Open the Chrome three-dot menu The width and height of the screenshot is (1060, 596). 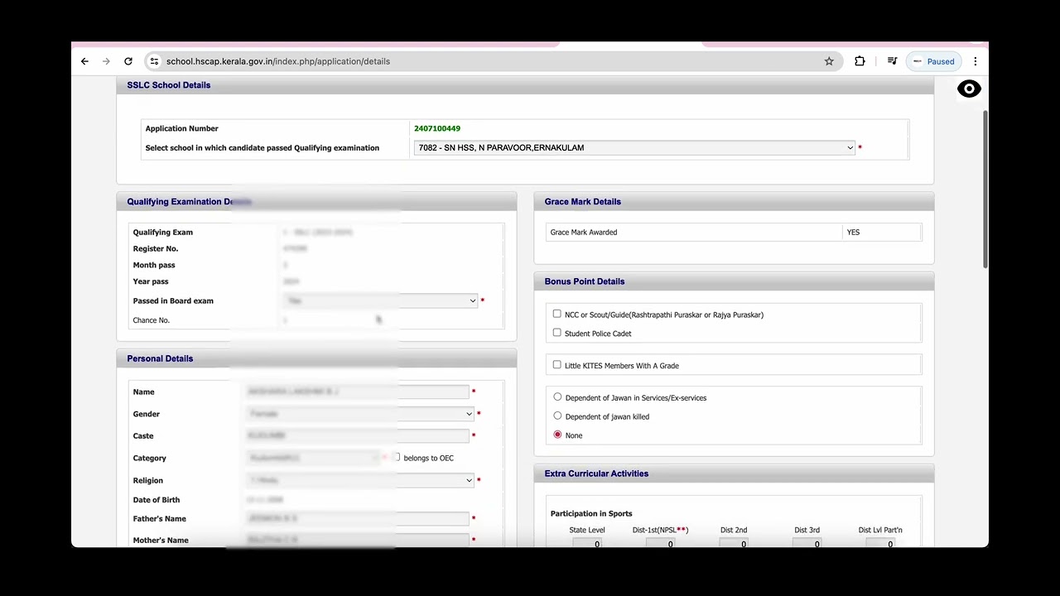tap(976, 61)
